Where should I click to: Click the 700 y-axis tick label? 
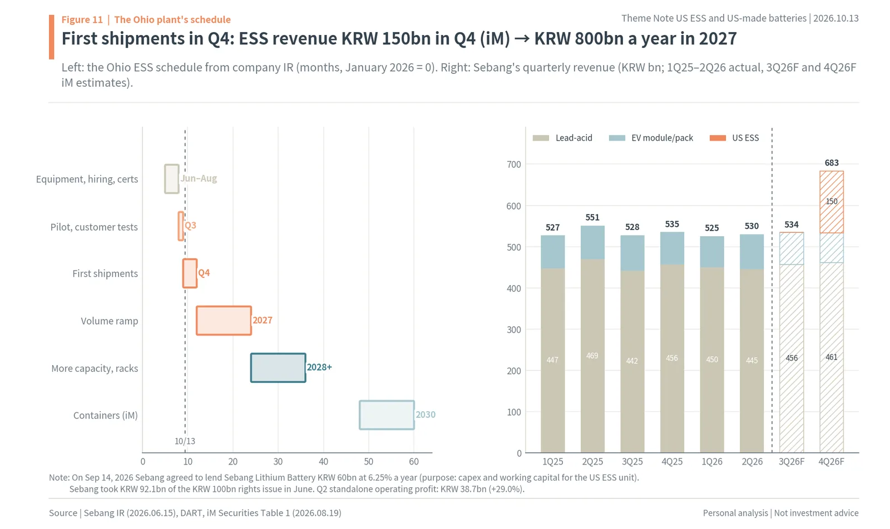click(x=514, y=164)
